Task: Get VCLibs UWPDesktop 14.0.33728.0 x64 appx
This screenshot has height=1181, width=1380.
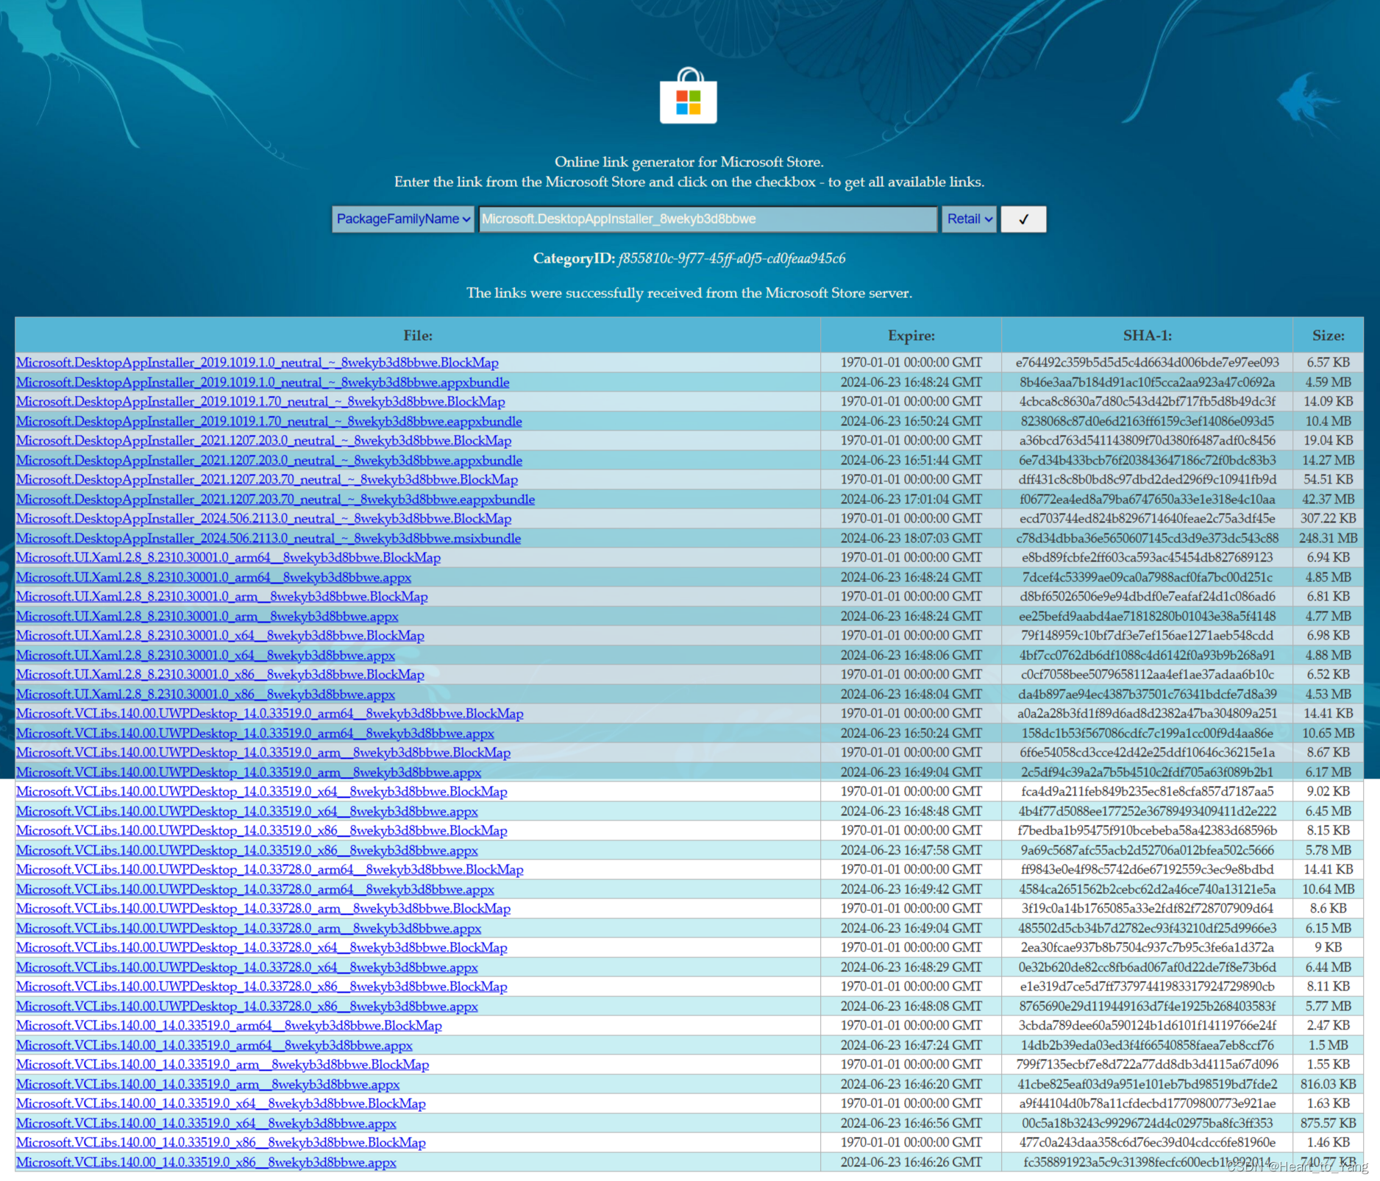Action: 247,968
